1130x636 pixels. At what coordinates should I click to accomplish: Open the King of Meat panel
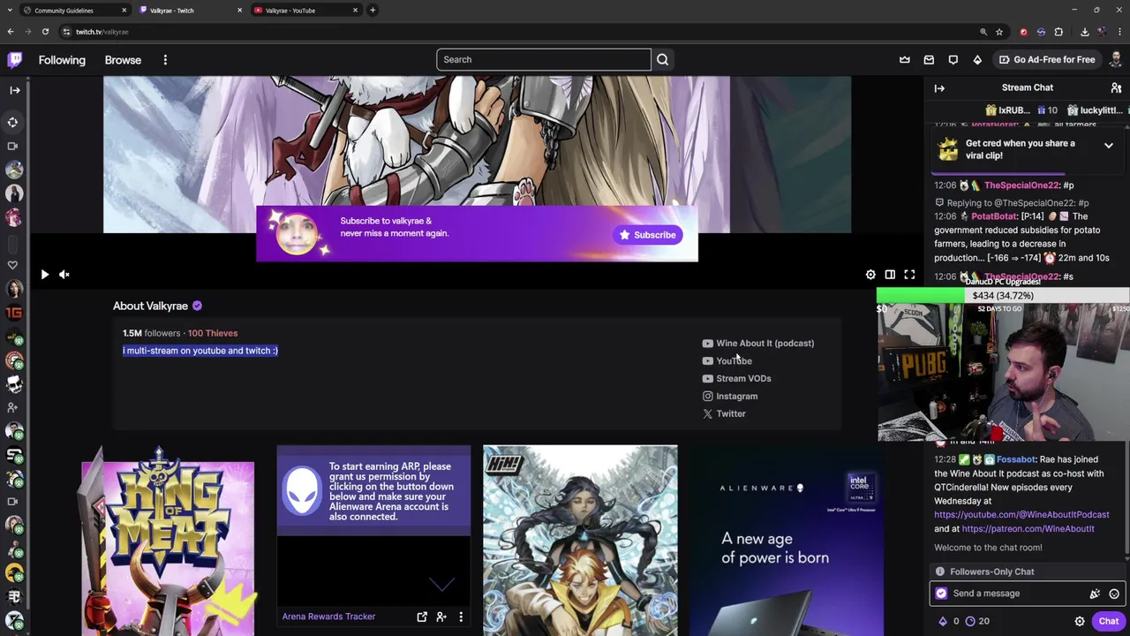point(168,541)
